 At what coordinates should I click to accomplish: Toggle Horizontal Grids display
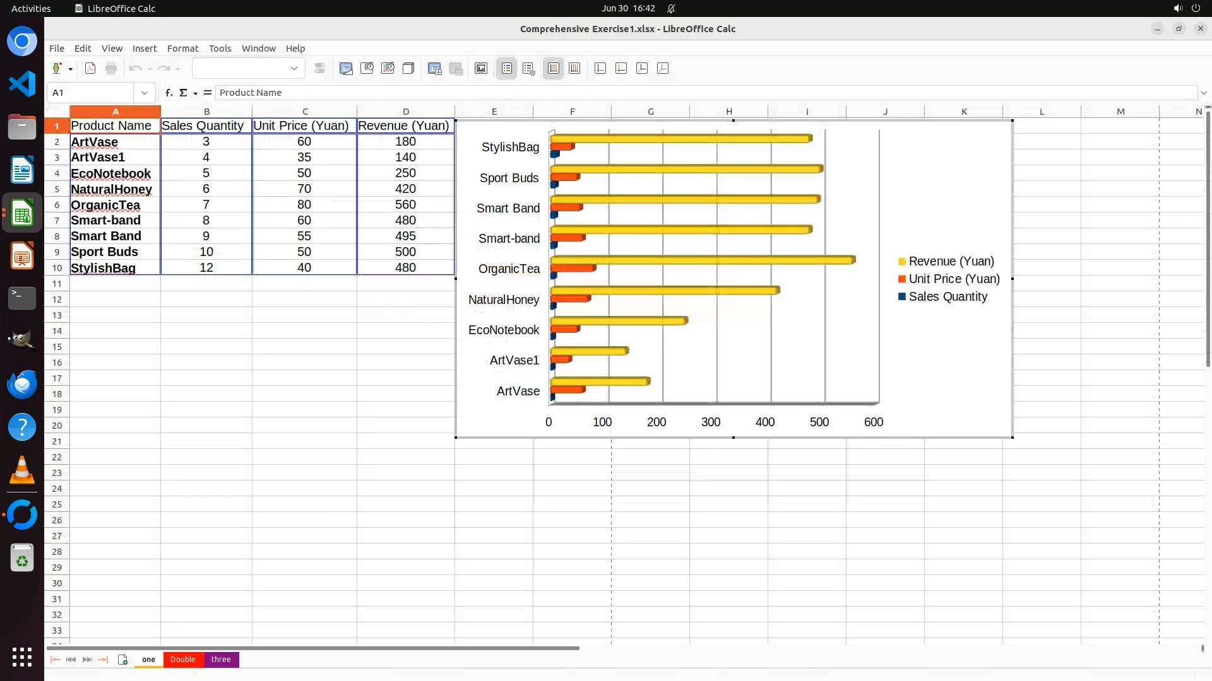pos(554,68)
